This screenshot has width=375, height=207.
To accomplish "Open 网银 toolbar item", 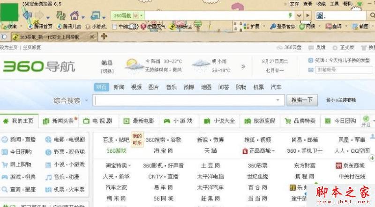I will 307,27.
